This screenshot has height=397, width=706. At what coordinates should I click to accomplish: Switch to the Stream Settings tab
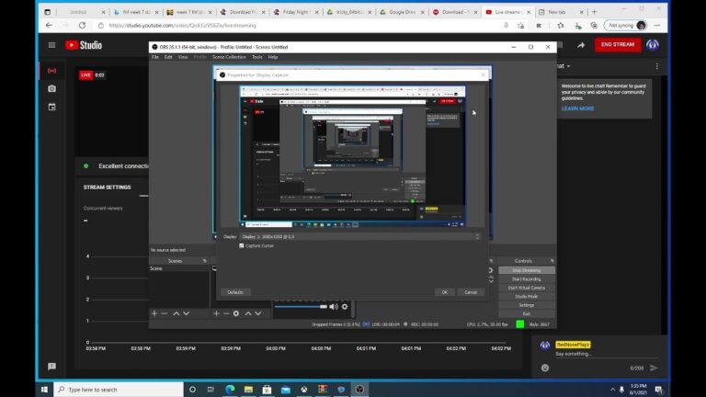[x=107, y=187]
